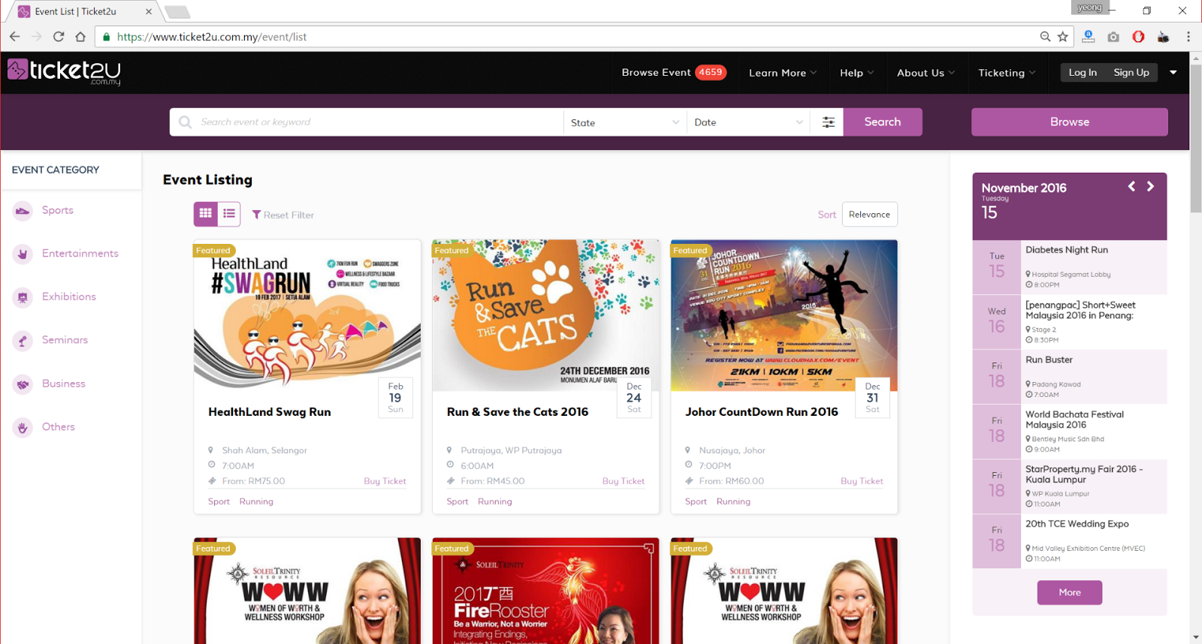The height and width of the screenshot is (644, 1202).
Task: Open browser home page
Action: (x=80, y=37)
